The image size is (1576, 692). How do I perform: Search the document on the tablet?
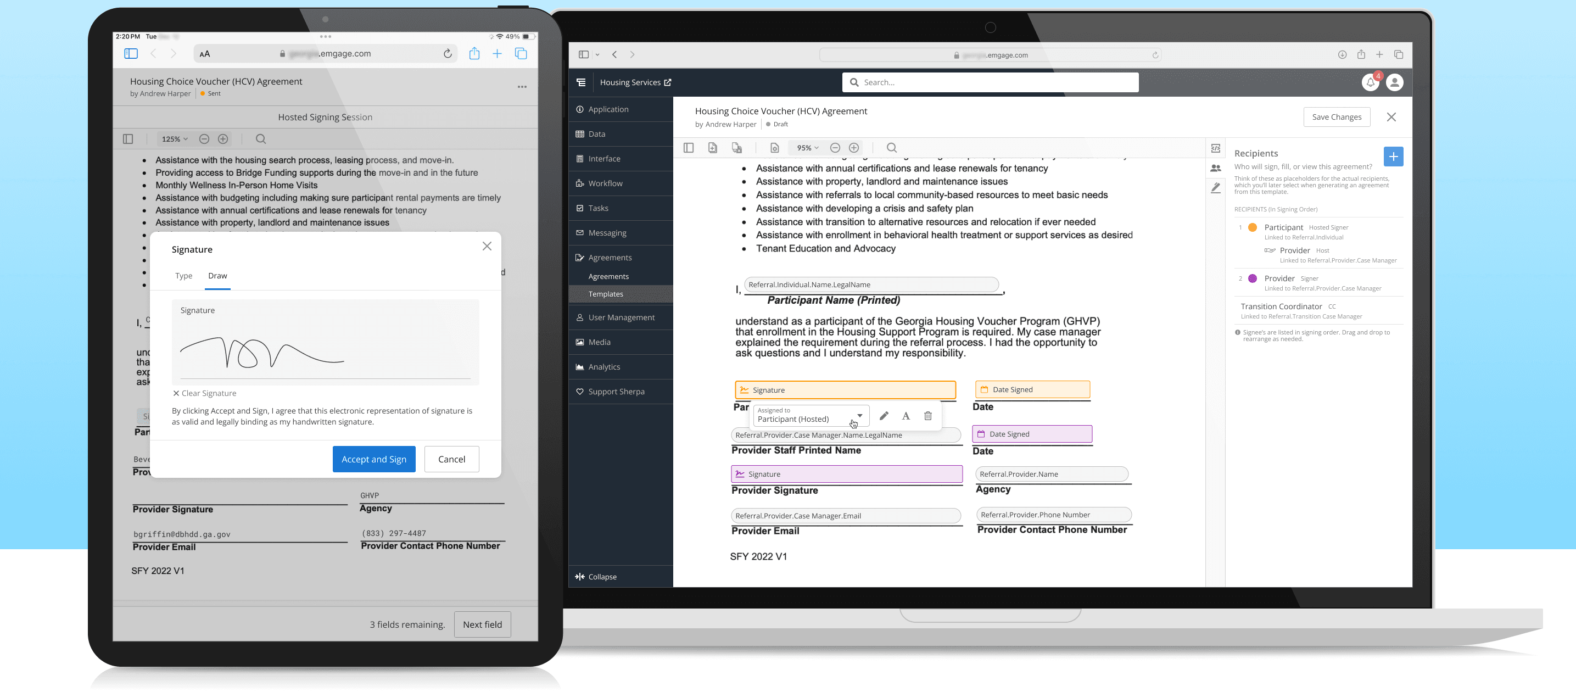click(261, 139)
